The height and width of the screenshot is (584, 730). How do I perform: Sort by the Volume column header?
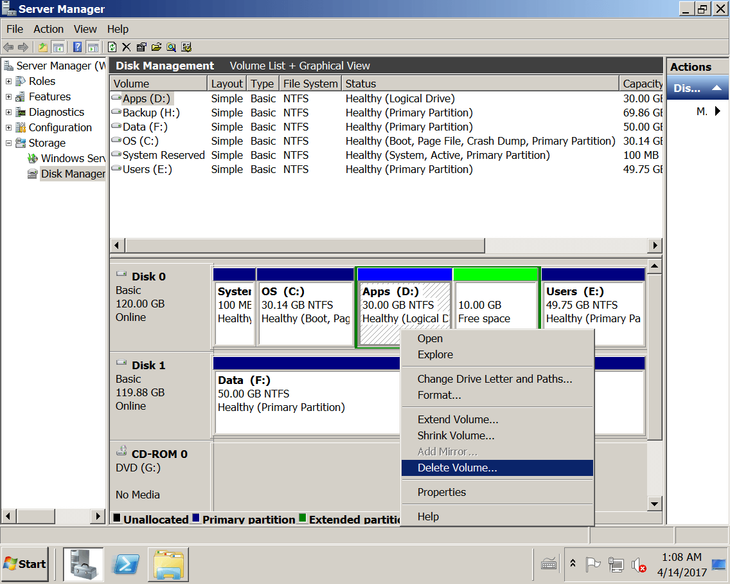158,84
